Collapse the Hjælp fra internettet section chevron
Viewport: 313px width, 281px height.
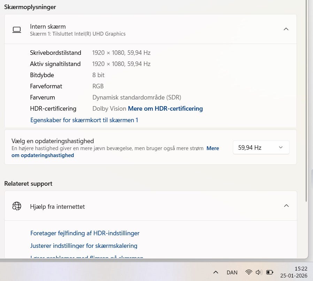(x=286, y=206)
